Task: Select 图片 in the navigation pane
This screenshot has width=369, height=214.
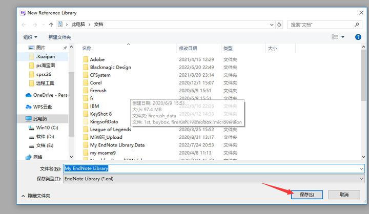Action: click(40, 48)
